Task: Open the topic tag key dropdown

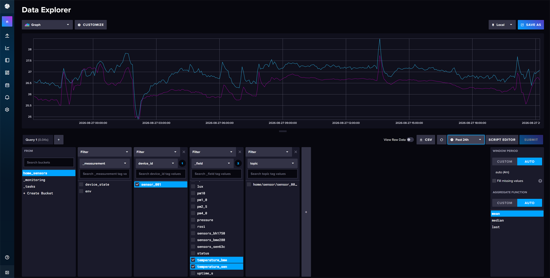Action: (272, 163)
